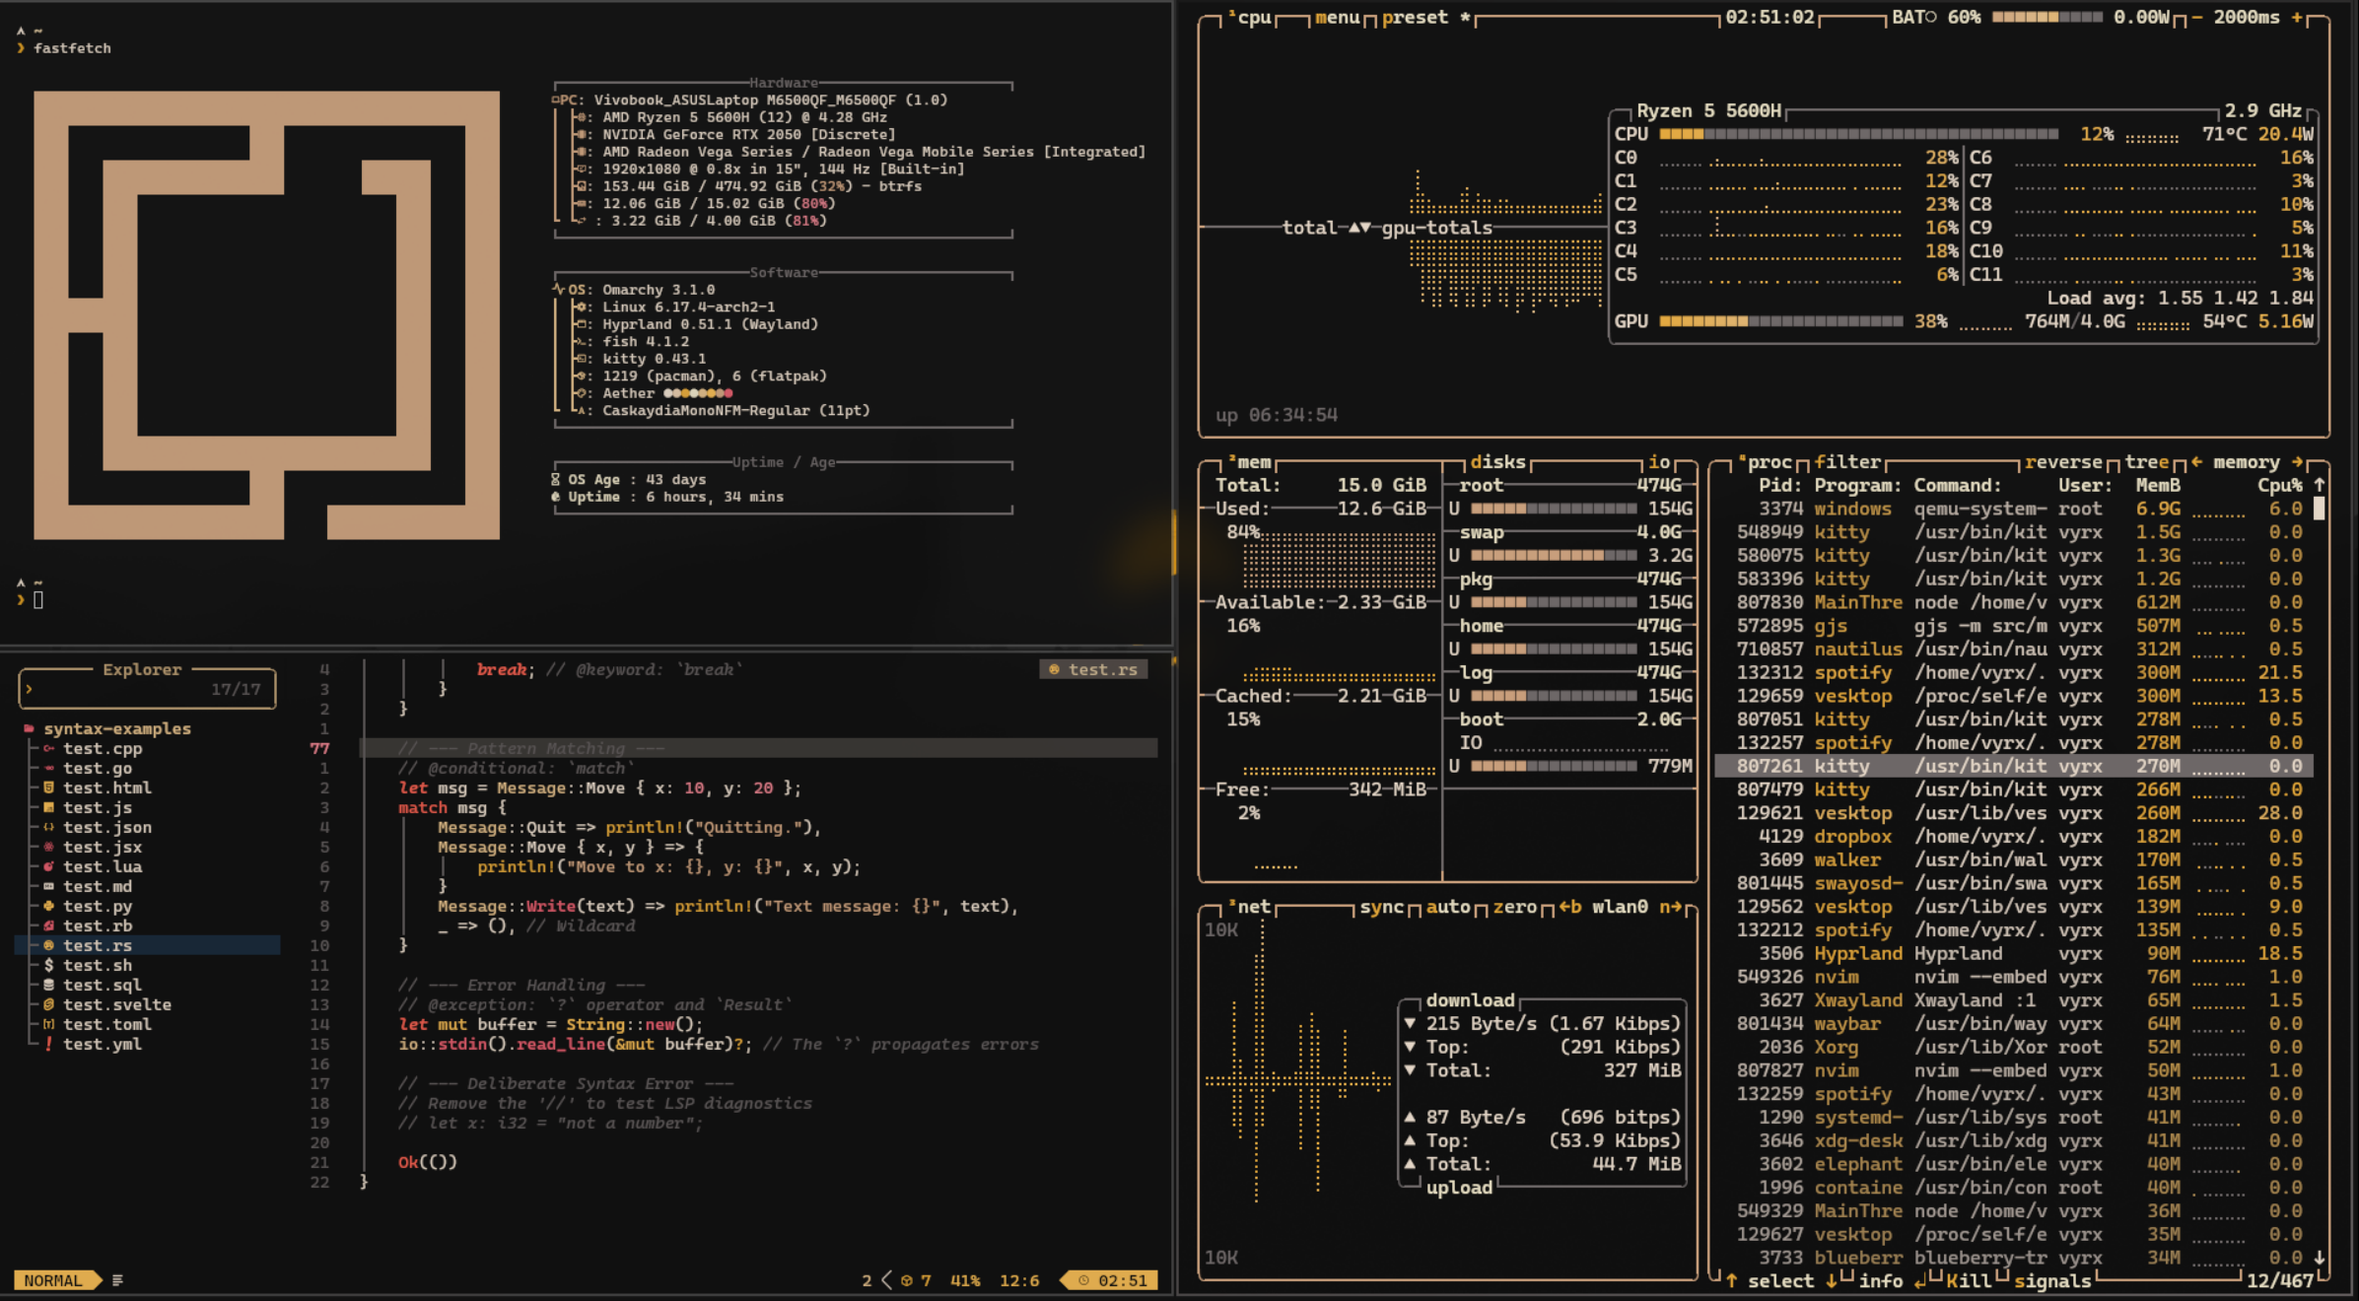
Task: Click the Rust icon beside test.rs
Action: (49, 945)
